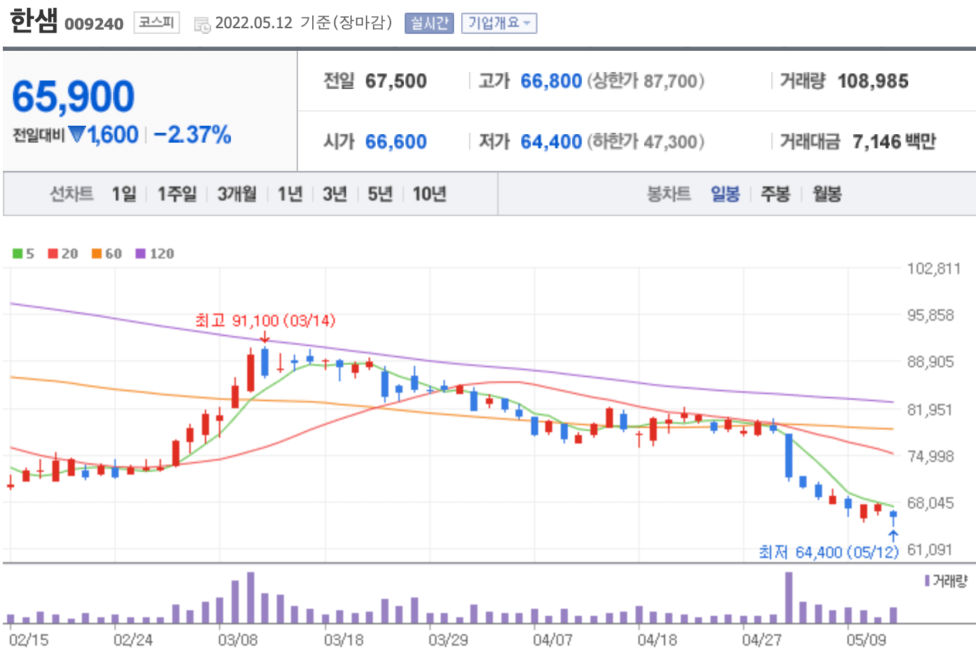Select the 3개월 line chart tab
The height and width of the screenshot is (654, 976).
click(x=237, y=194)
